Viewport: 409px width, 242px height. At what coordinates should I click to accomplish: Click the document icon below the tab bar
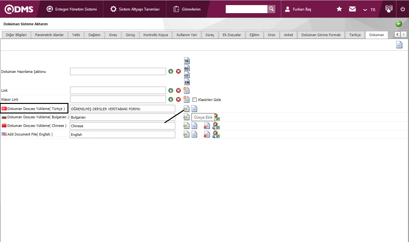[x=399, y=45]
